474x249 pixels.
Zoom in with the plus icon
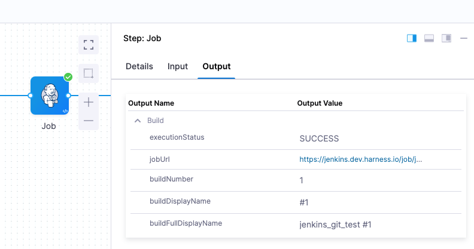(89, 102)
